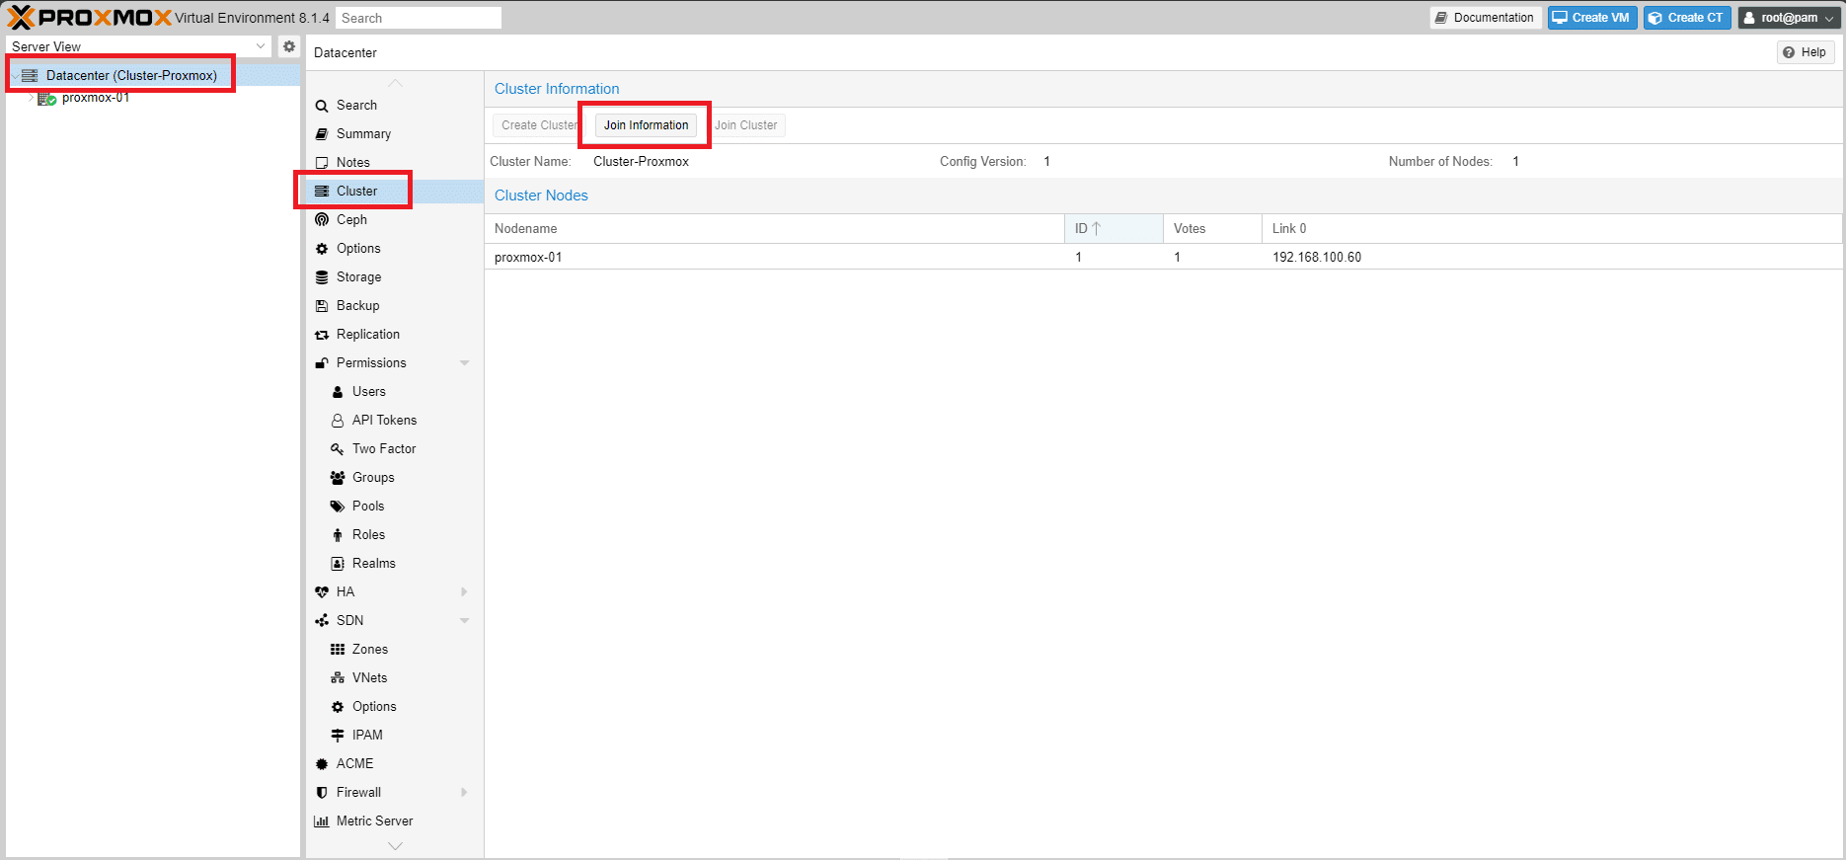Image resolution: width=1846 pixels, height=860 pixels.
Task: Click the Firewall shield icon
Action: click(322, 793)
